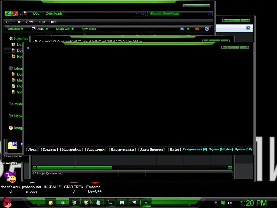
Task: Open the Tools menu
Action: coord(41,22)
